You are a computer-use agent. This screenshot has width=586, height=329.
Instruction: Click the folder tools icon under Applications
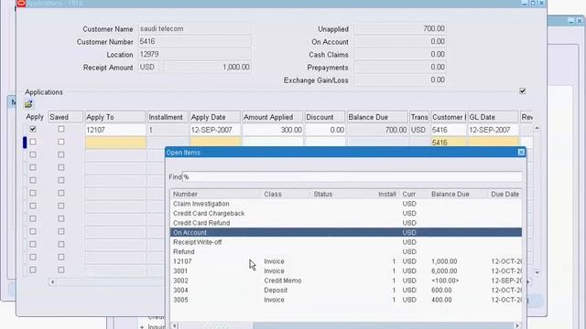coord(28,104)
